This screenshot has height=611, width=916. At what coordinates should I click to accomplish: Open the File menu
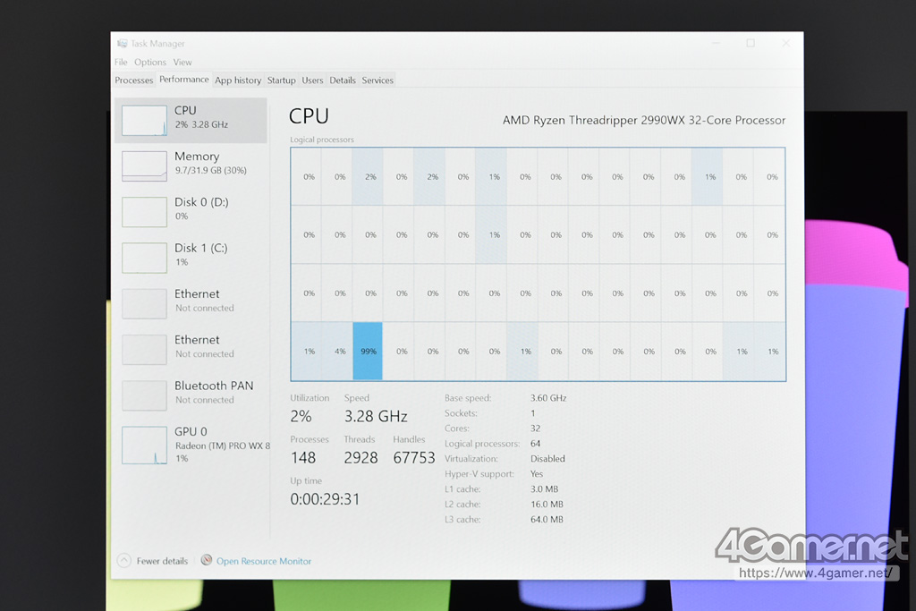click(x=121, y=62)
